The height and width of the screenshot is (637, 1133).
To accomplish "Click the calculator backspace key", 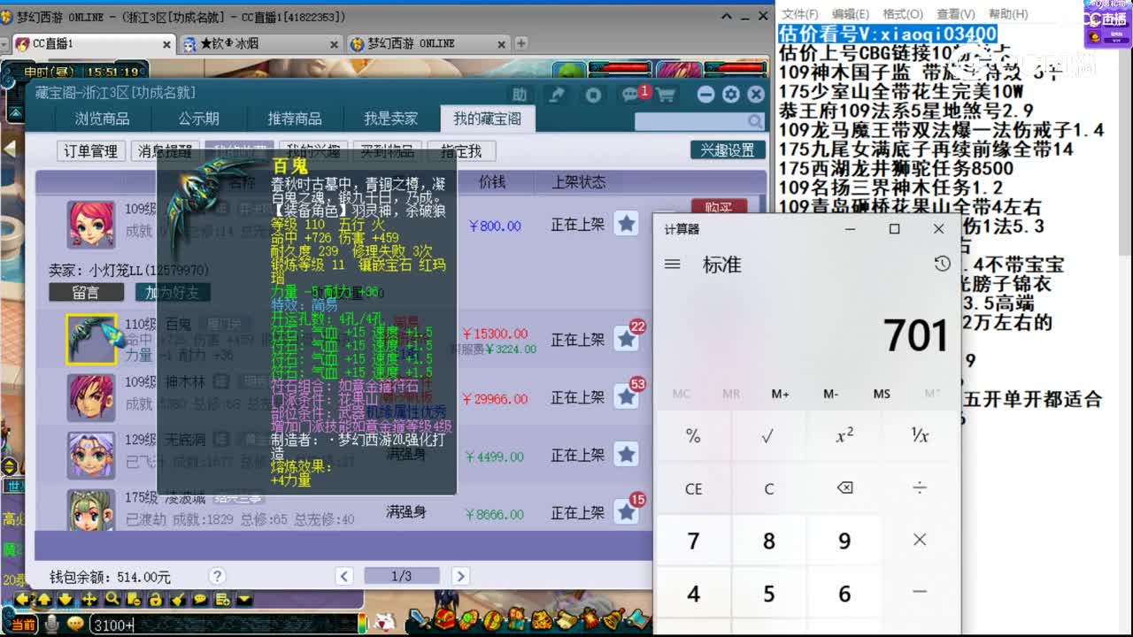I will point(844,488).
